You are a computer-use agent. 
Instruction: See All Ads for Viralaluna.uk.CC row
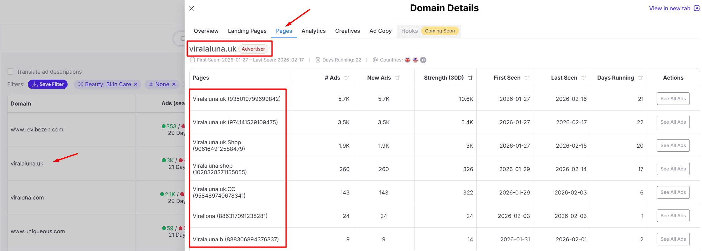pyautogui.click(x=673, y=192)
